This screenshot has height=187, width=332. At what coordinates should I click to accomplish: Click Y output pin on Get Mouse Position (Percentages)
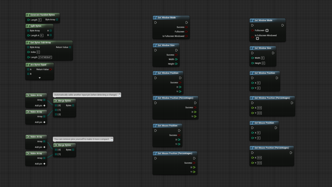click(194, 172)
